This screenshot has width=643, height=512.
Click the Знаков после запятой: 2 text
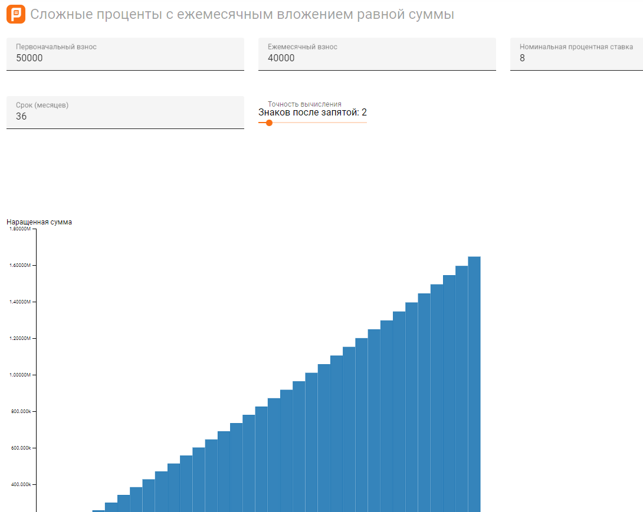[x=313, y=112]
